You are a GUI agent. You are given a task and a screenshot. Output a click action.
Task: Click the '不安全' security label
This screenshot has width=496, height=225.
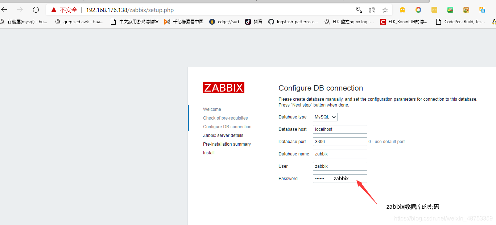tap(69, 10)
